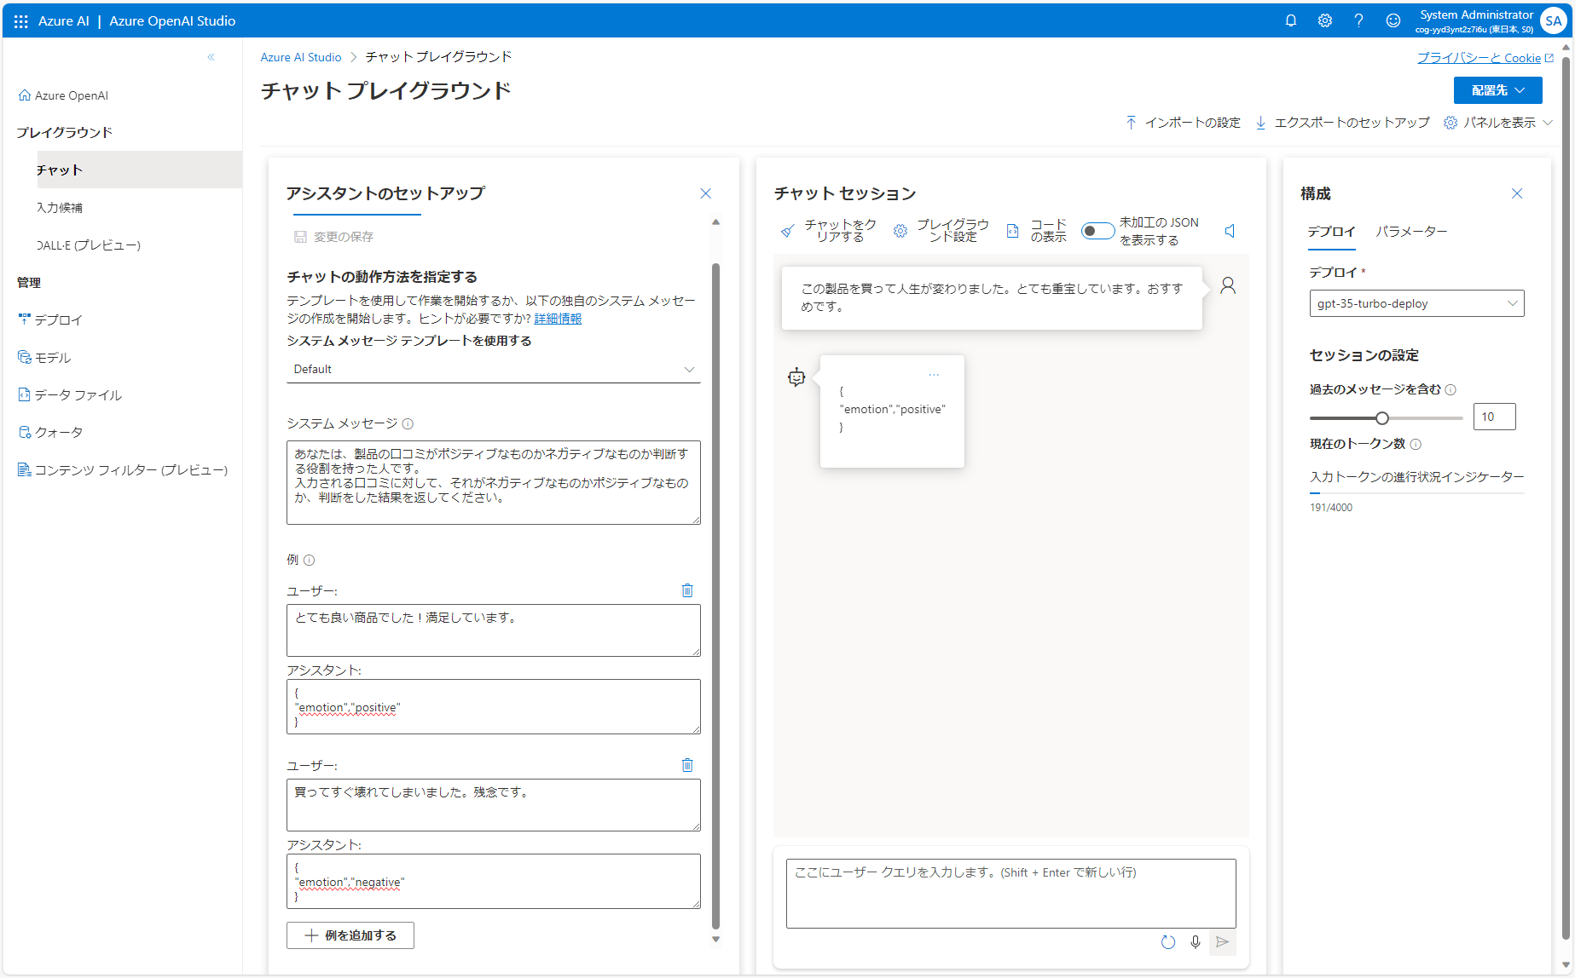The image size is (1575, 978).
Task: Delete the first example user message
Action: coord(687,590)
